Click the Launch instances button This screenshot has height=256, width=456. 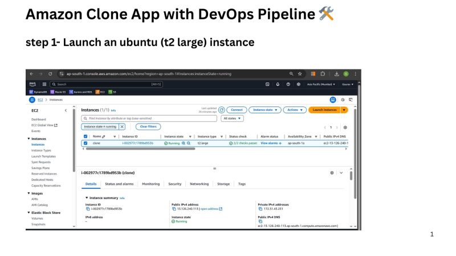[x=325, y=110]
